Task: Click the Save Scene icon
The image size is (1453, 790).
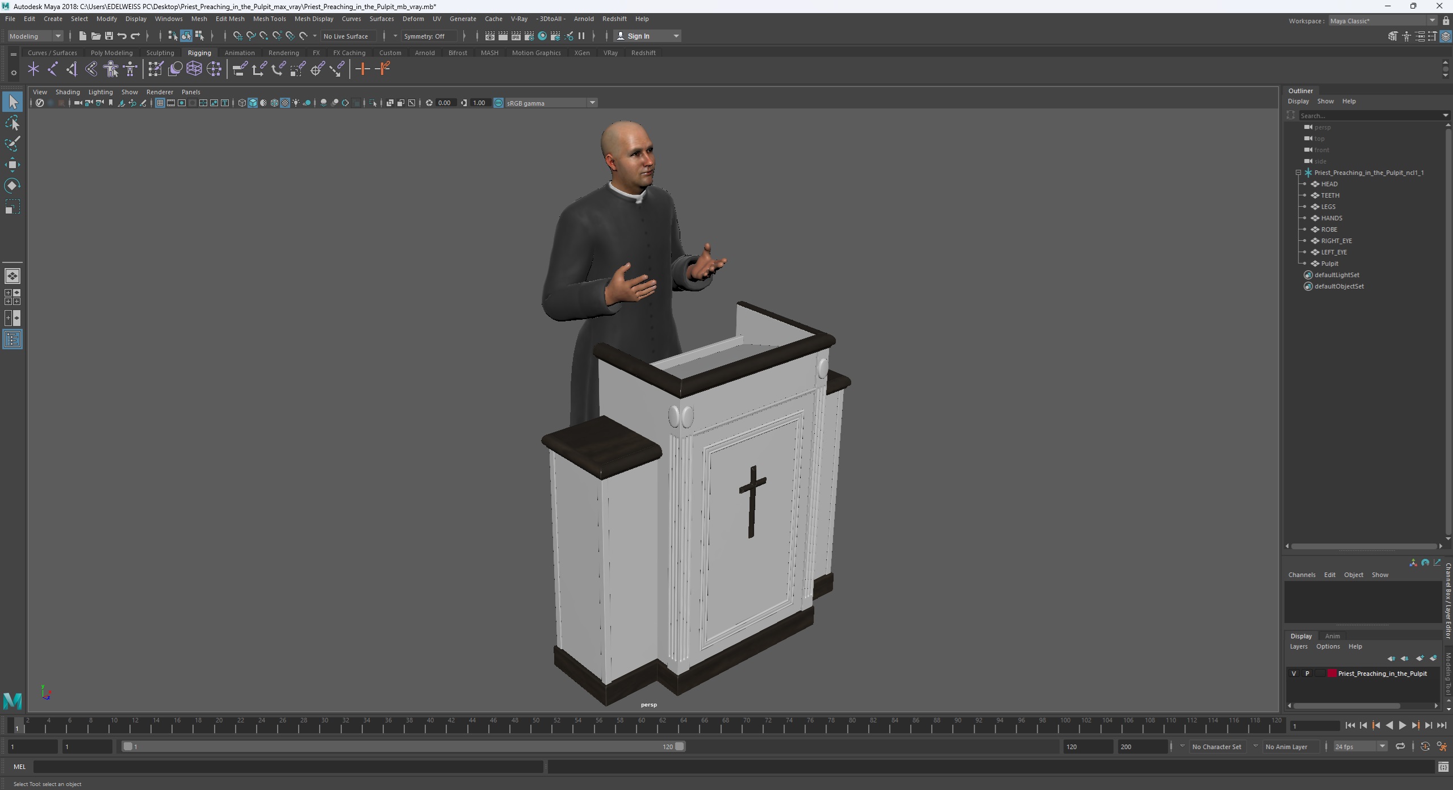Action: pos(108,36)
